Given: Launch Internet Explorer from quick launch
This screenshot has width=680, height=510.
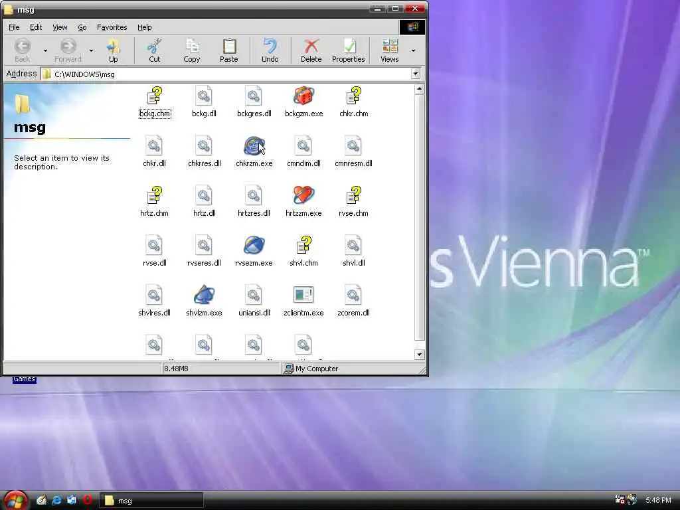Looking at the screenshot, I should click(x=56, y=500).
